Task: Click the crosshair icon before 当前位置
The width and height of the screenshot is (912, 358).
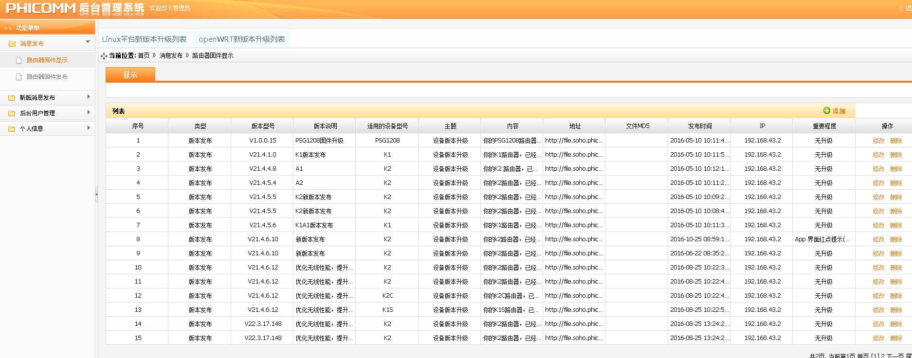Action: click(104, 56)
